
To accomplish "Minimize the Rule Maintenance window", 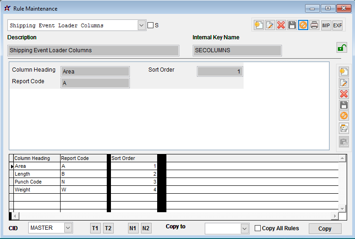I will 312,8.
